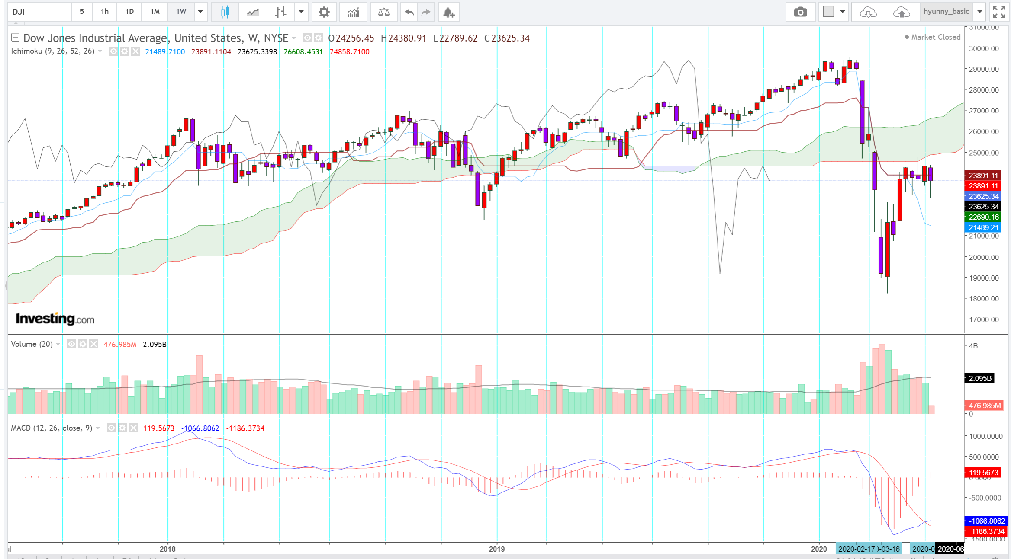
Task: Select the 1D timeframe
Action: (129, 12)
